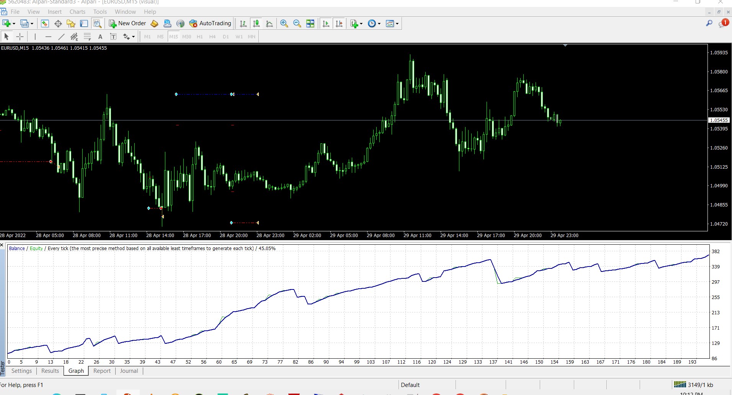Select the Vertical Line tool
The image size is (732, 395).
[x=35, y=37]
